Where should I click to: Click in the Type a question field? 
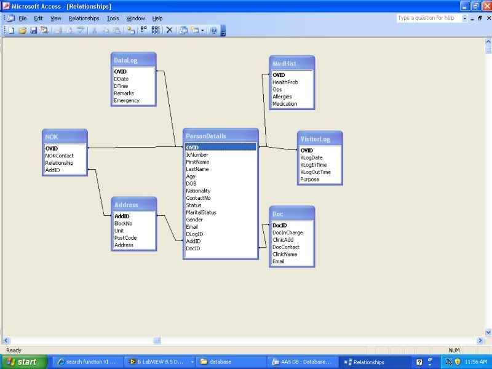point(428,18)
